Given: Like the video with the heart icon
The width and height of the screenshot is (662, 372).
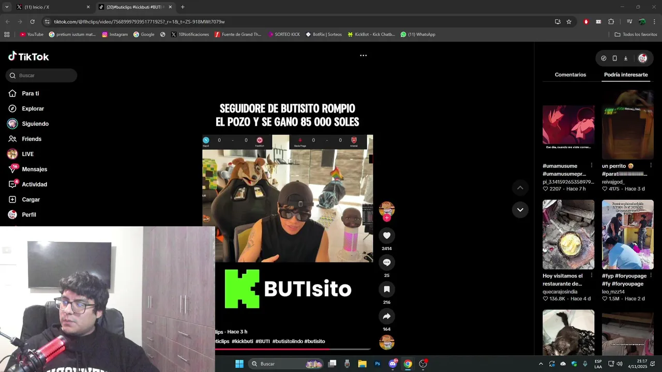Looking at the screenshot, I should [x=386, y=236].
